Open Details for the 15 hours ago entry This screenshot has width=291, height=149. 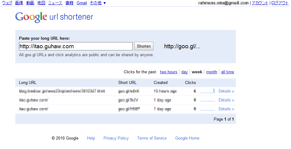coord(226,91)
